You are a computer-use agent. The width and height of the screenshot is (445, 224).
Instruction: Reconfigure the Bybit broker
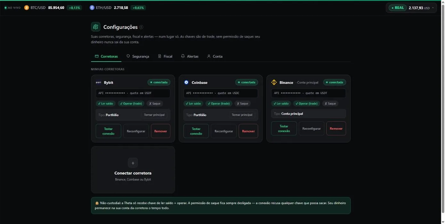pyautogui.click(x=136, y=131)
